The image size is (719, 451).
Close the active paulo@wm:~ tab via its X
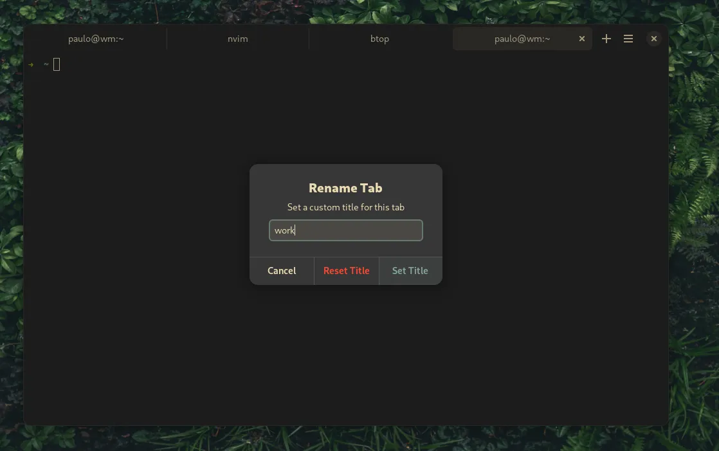pyautogui.click(x=582, y=39)
